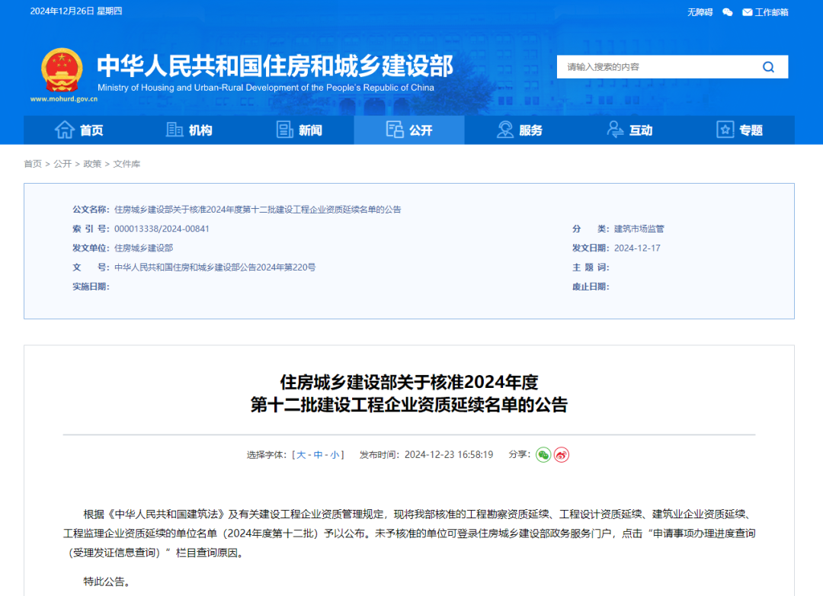Viewport: 823px width, 596px height.
Task: Select the 公开 navigation tab
Action: pos(409,130)
